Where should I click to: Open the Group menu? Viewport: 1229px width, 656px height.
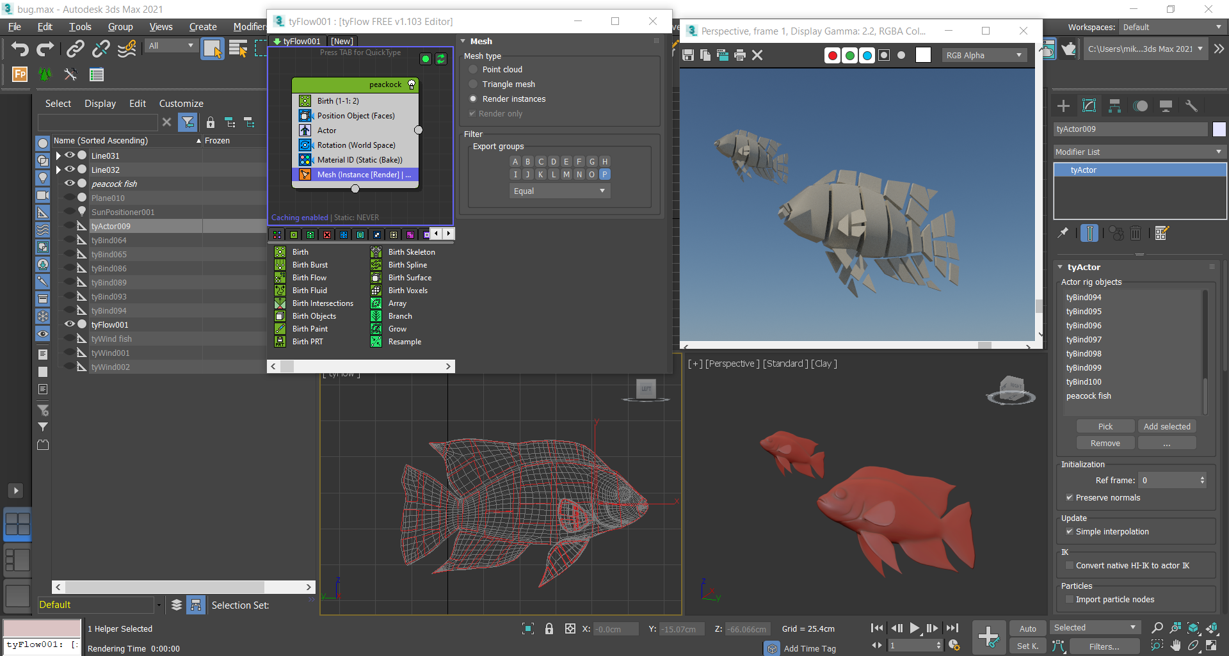(120, 27)
